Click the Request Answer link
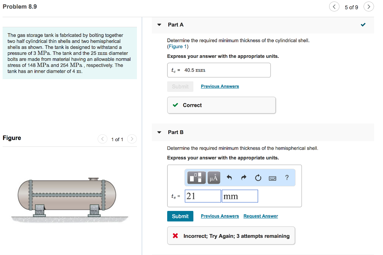The image size is (383, 255). [261, 216]
